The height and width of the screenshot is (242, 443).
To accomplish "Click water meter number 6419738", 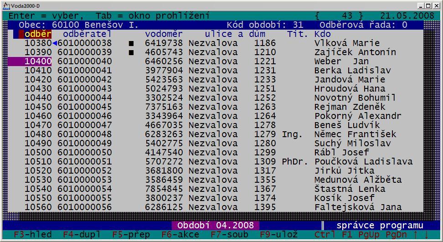I will click(164, 43).
